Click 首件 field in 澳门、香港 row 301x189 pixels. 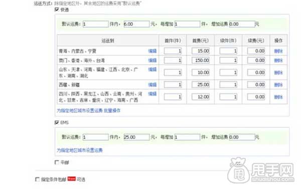point(173,61)
